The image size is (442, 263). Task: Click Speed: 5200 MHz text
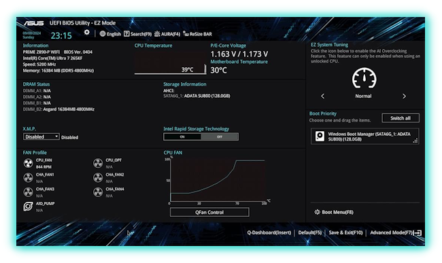(39, 65)
